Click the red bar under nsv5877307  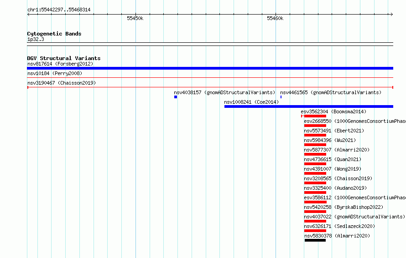tap(315, 154)
